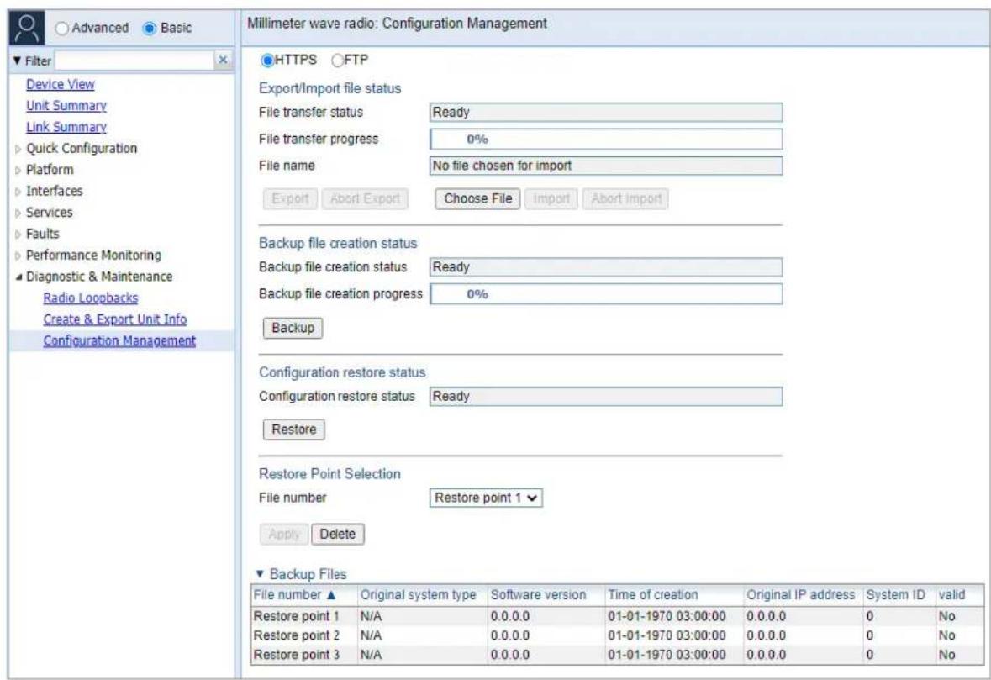This screenshot has height=680, width=991.
Task: Sort by System ID column
Action: pyautogui.click(x=899, y=595)
